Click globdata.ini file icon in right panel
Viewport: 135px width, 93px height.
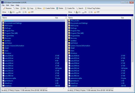coord(69,81)
